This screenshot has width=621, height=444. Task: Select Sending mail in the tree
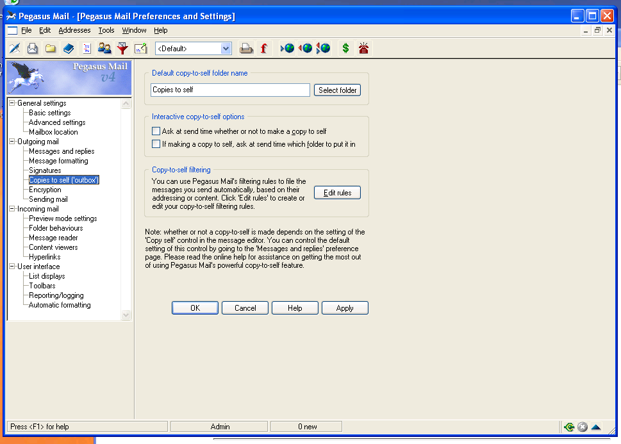pos(48,199)
